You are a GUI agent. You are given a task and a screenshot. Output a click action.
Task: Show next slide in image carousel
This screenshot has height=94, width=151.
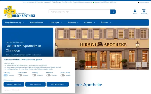[x=144, y=64]
